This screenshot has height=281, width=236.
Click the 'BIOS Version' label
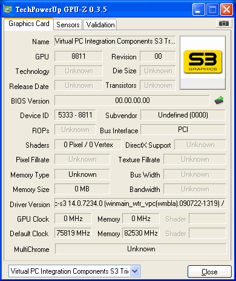pyautogui.click(x=30, y=101)
